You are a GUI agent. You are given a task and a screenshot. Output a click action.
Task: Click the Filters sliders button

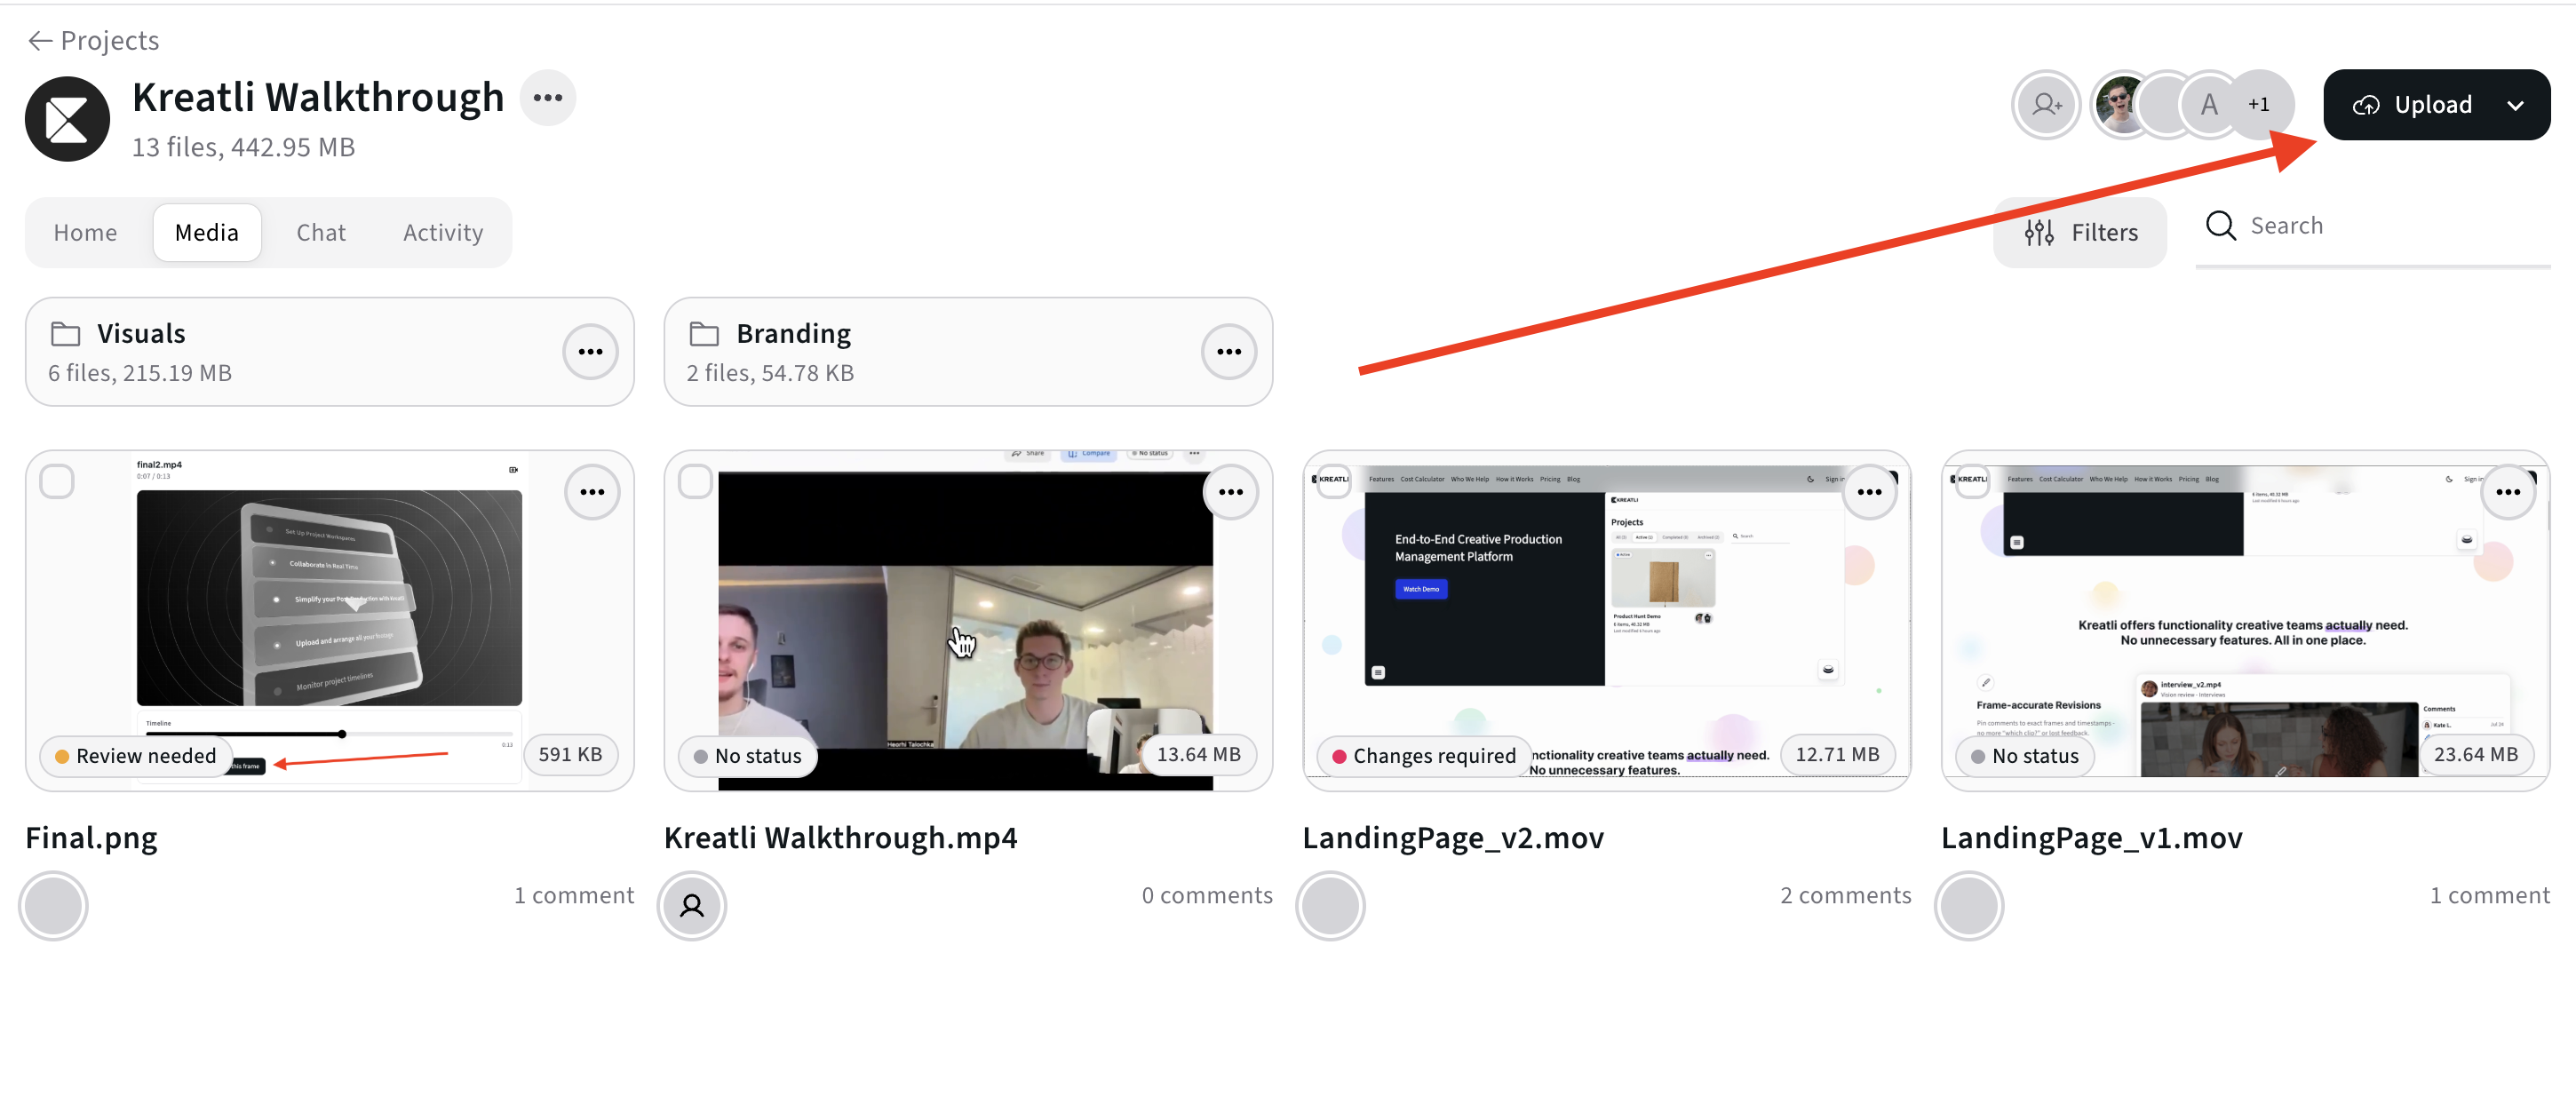click(2080, 233)
